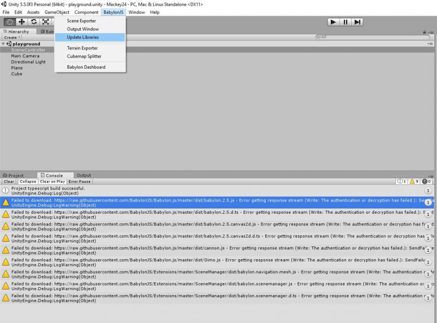Select SceneController in the Hierarchy
The image size is (437, 323).
click(x=28, y=50)
